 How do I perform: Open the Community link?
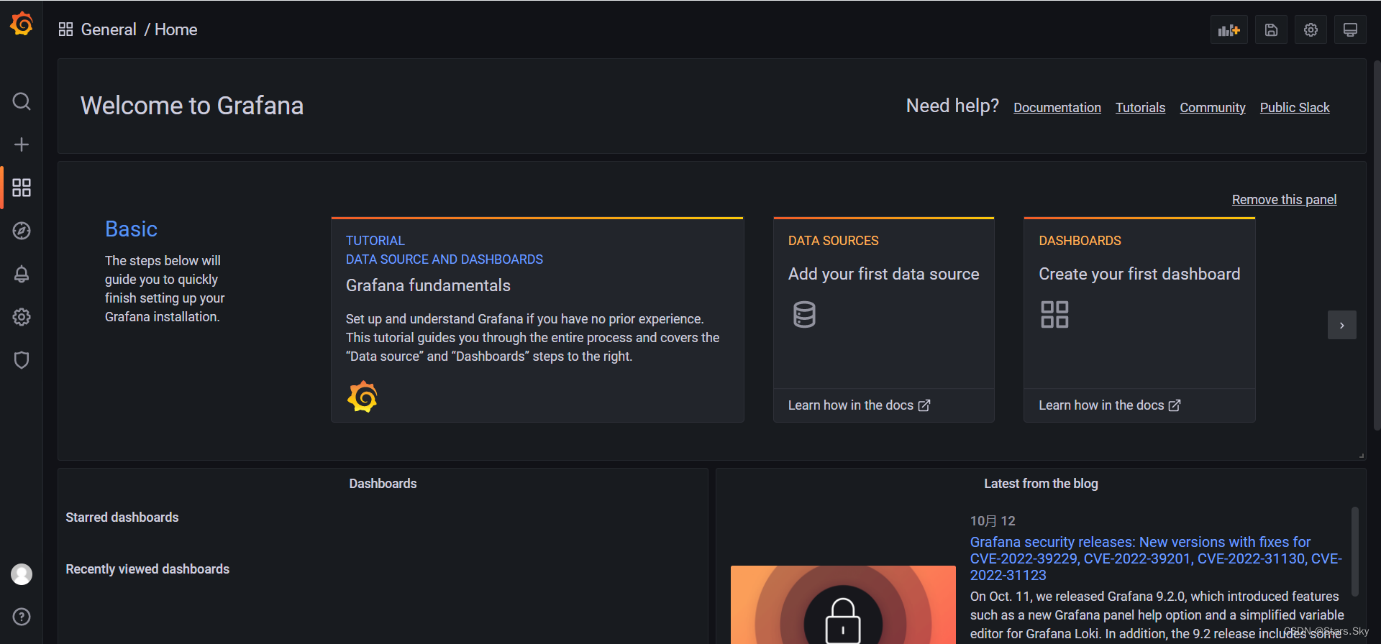[x=1212, y=108]
